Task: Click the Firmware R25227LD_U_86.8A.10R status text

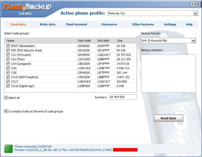Action: coord(36,150)
